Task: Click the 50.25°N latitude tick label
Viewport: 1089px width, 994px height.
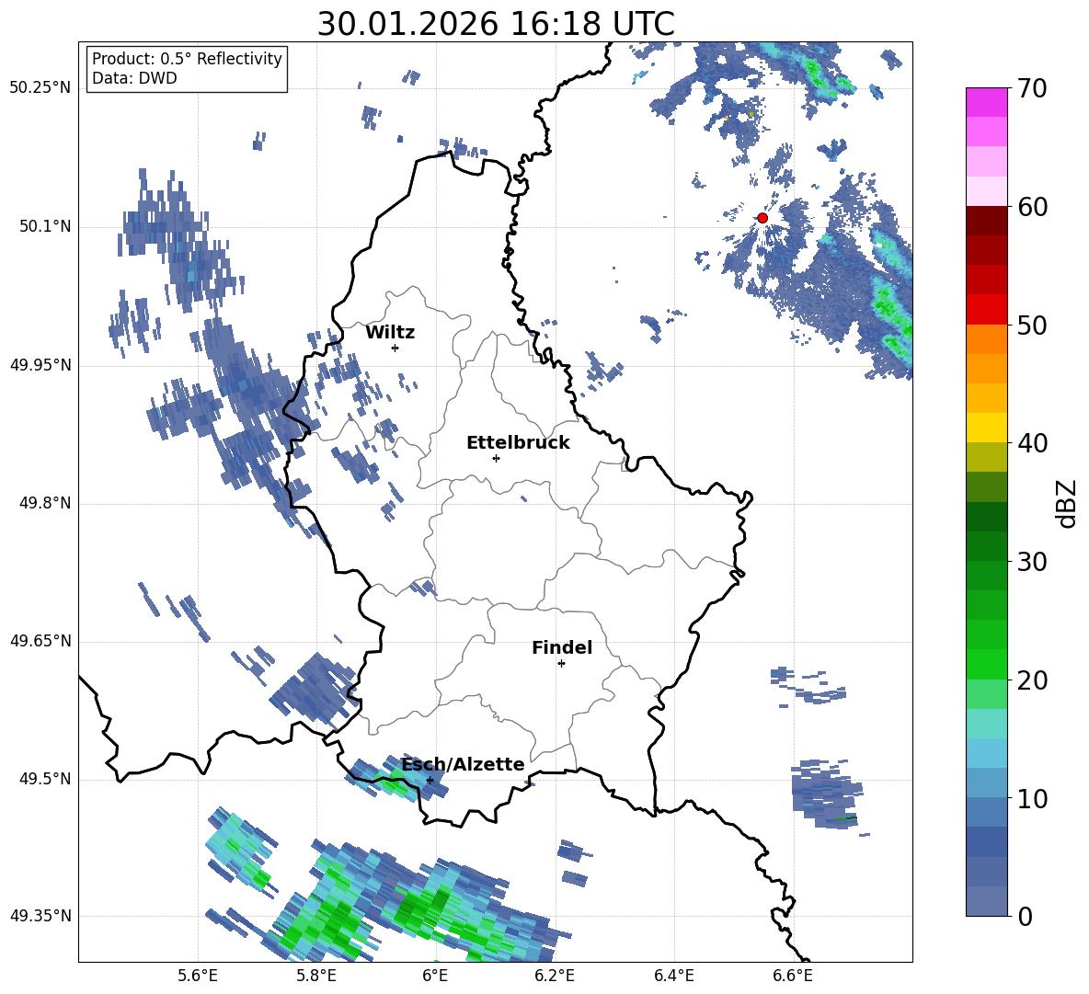Action: pyautogui.click(x=40, y=88)
